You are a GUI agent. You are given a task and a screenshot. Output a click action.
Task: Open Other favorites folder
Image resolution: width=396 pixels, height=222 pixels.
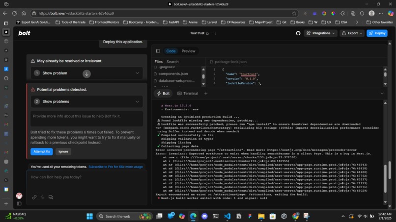click(380, 22)
